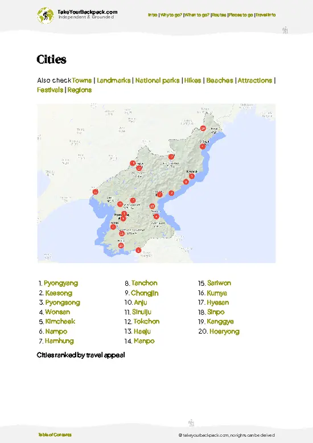
Task: Open the Routes header link
Action: pos(219,15)
